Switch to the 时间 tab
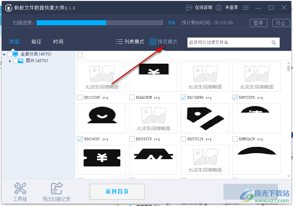Viewport: 293px width, 206px height. [58, 42]
